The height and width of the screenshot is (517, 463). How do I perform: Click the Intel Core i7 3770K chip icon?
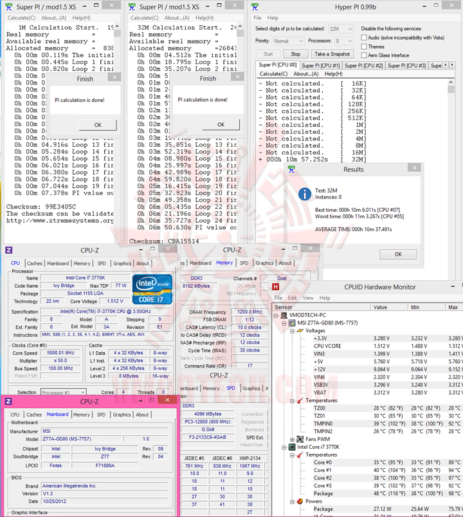coord(292,447)
